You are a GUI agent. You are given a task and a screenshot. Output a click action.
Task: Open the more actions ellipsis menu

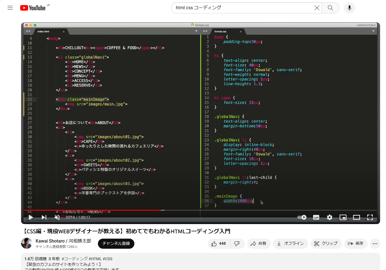[x=375, y=243]
